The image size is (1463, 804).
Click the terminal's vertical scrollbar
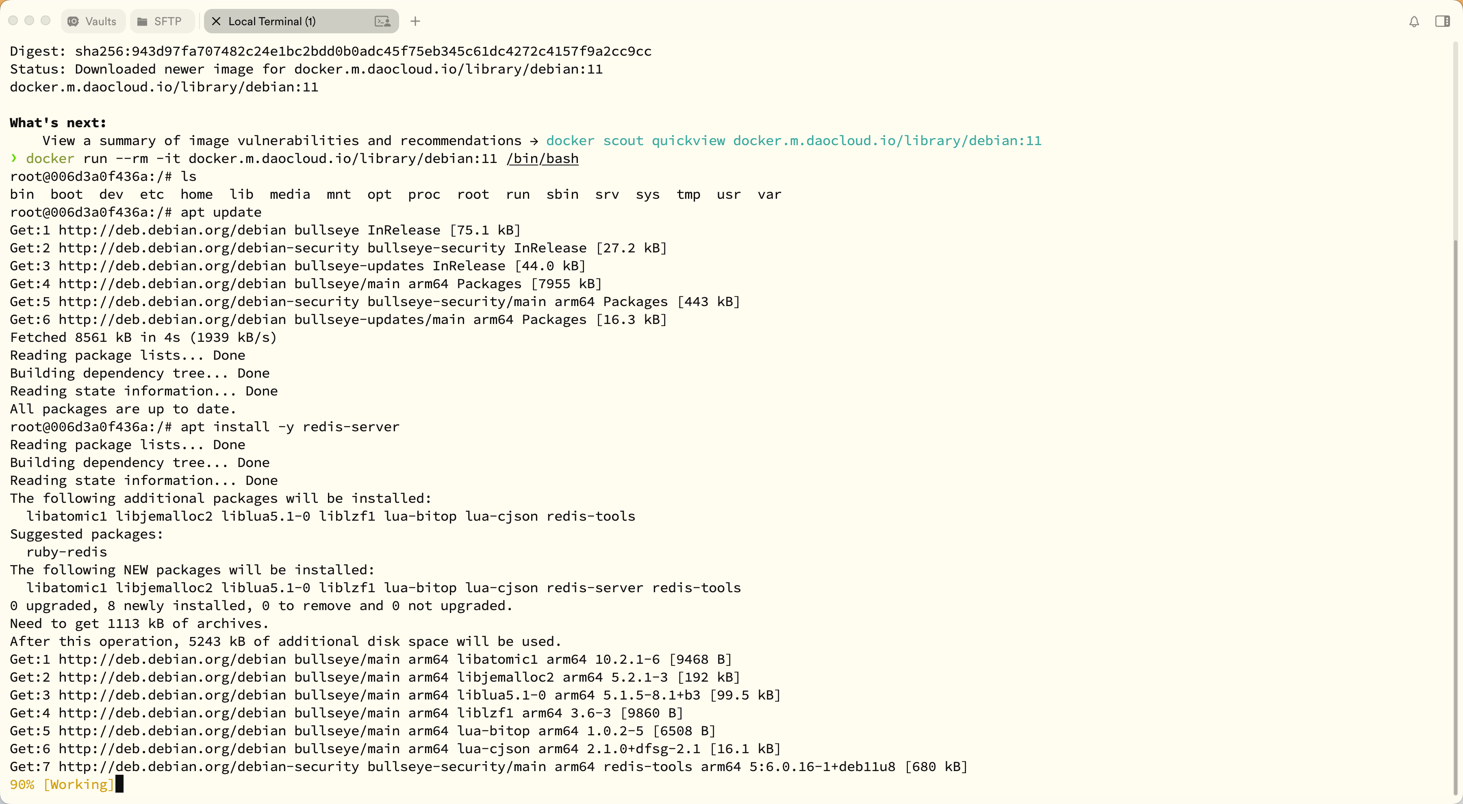(x=1456, y=511)
